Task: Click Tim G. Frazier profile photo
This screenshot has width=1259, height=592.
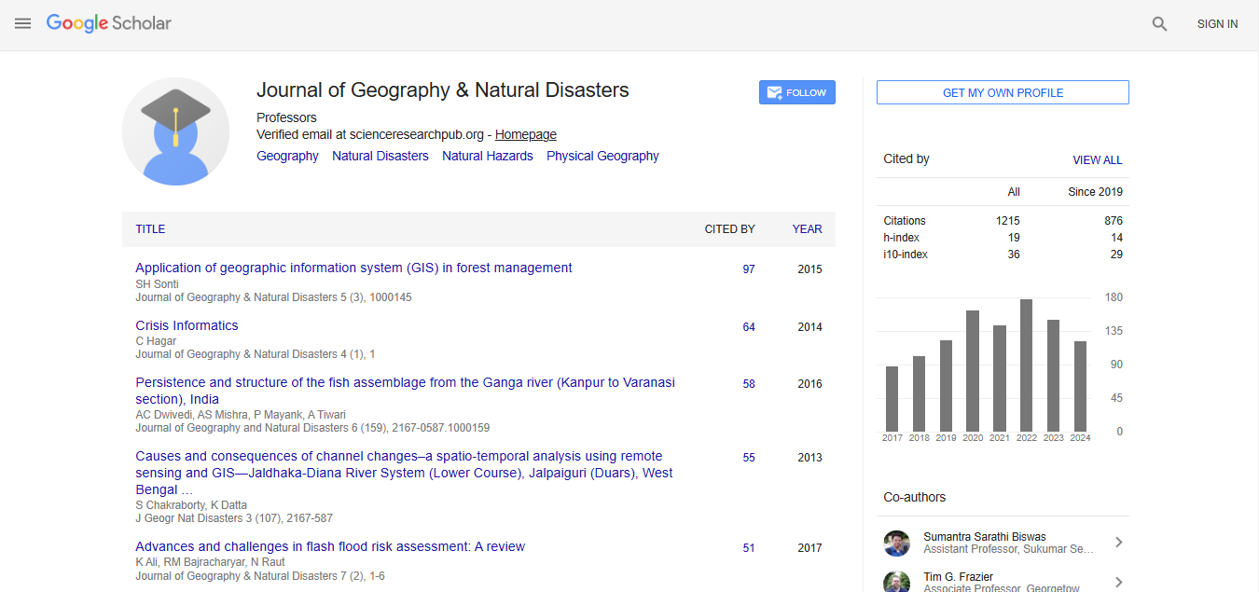Action: tap(896, 581)
